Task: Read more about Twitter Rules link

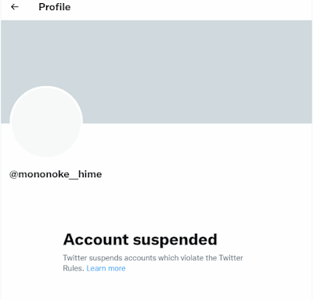Action: pos(106,268)
